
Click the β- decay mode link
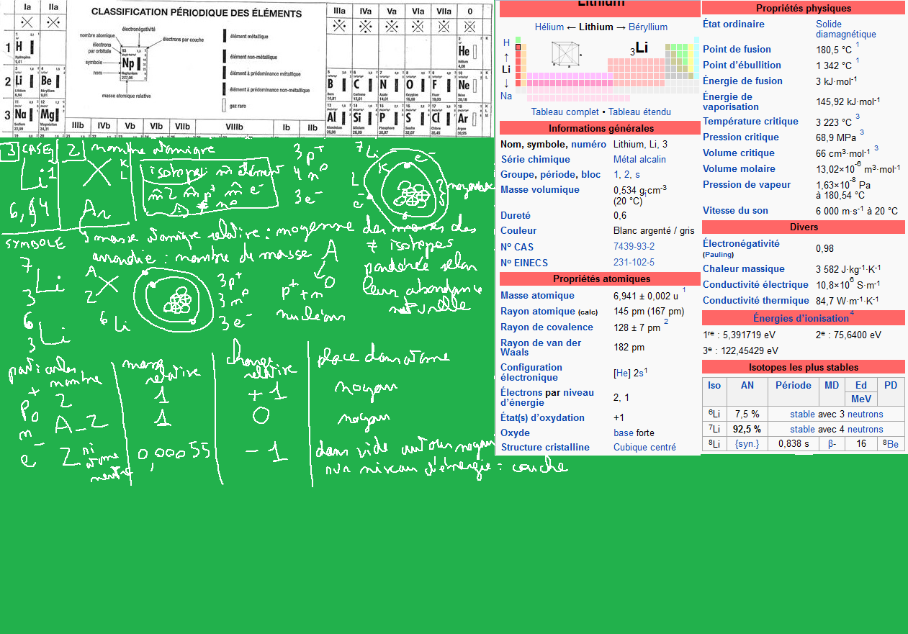[x=831, y=444]
